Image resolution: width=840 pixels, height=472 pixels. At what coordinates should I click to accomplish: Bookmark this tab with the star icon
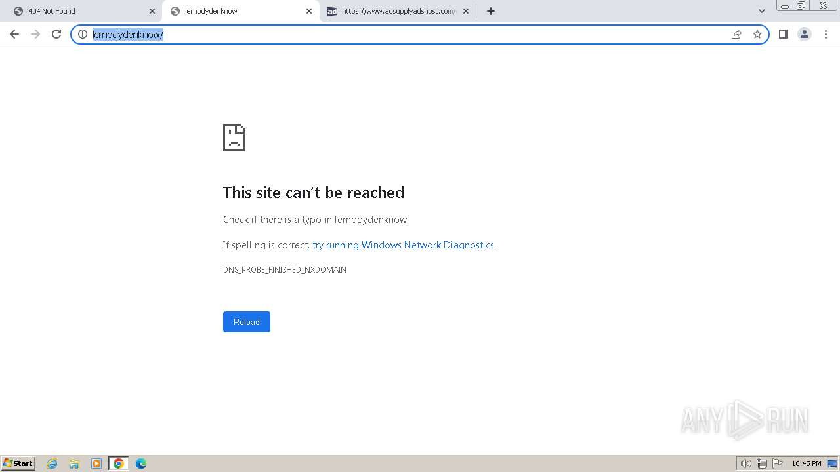click(757, 34)
